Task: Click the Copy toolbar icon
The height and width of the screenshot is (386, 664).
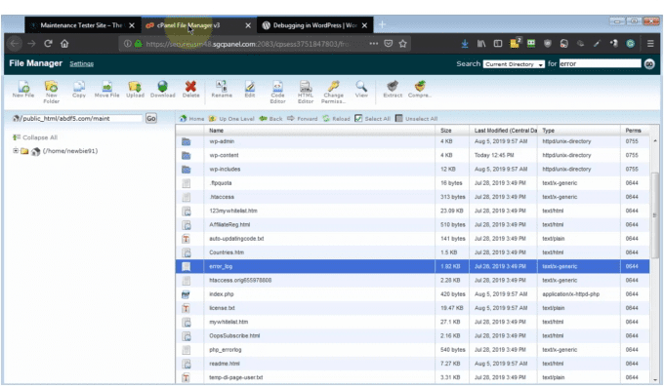Action: tap(79, 90)
